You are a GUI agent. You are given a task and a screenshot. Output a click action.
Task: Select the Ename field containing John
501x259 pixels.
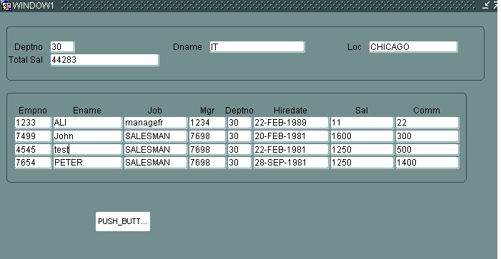pos(87,136)
